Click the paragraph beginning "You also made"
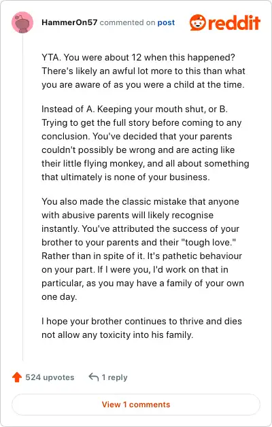 (x=143, y=249)
